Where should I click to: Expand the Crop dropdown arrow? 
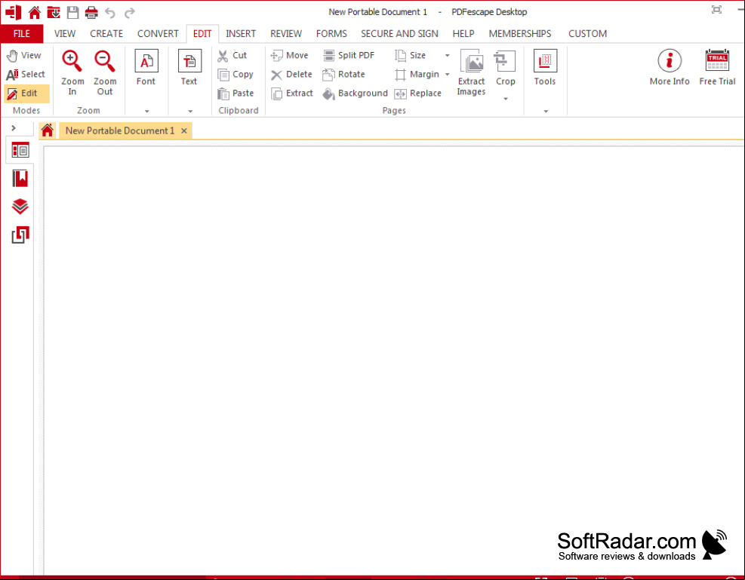(x=506, y=99)
